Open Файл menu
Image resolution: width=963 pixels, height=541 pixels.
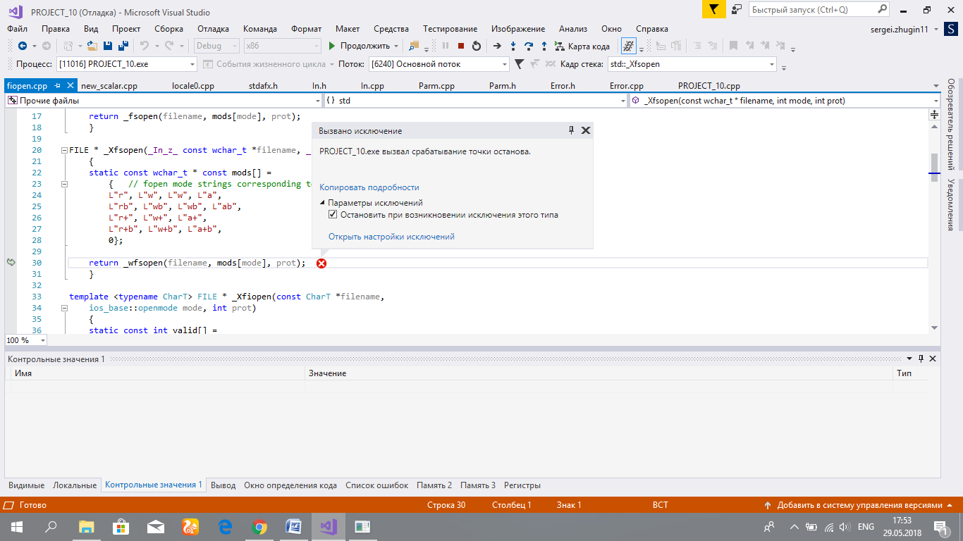[18, 29]
